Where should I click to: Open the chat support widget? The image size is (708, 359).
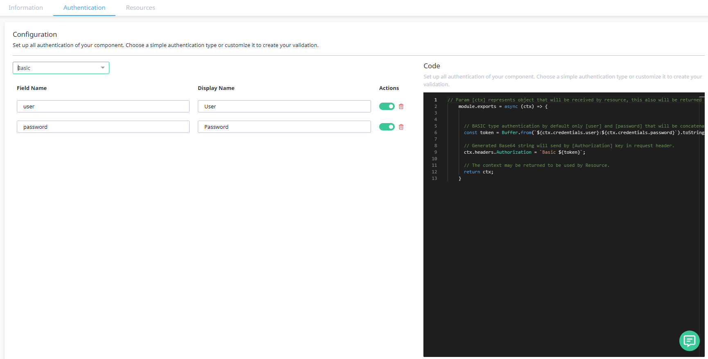coord(690,341)
